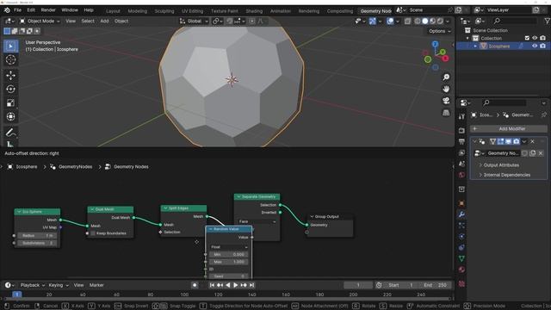Play animation in timeline
The width and height of the screenshot is (551, 310).
pyautogui.click(x=235, y=285)
